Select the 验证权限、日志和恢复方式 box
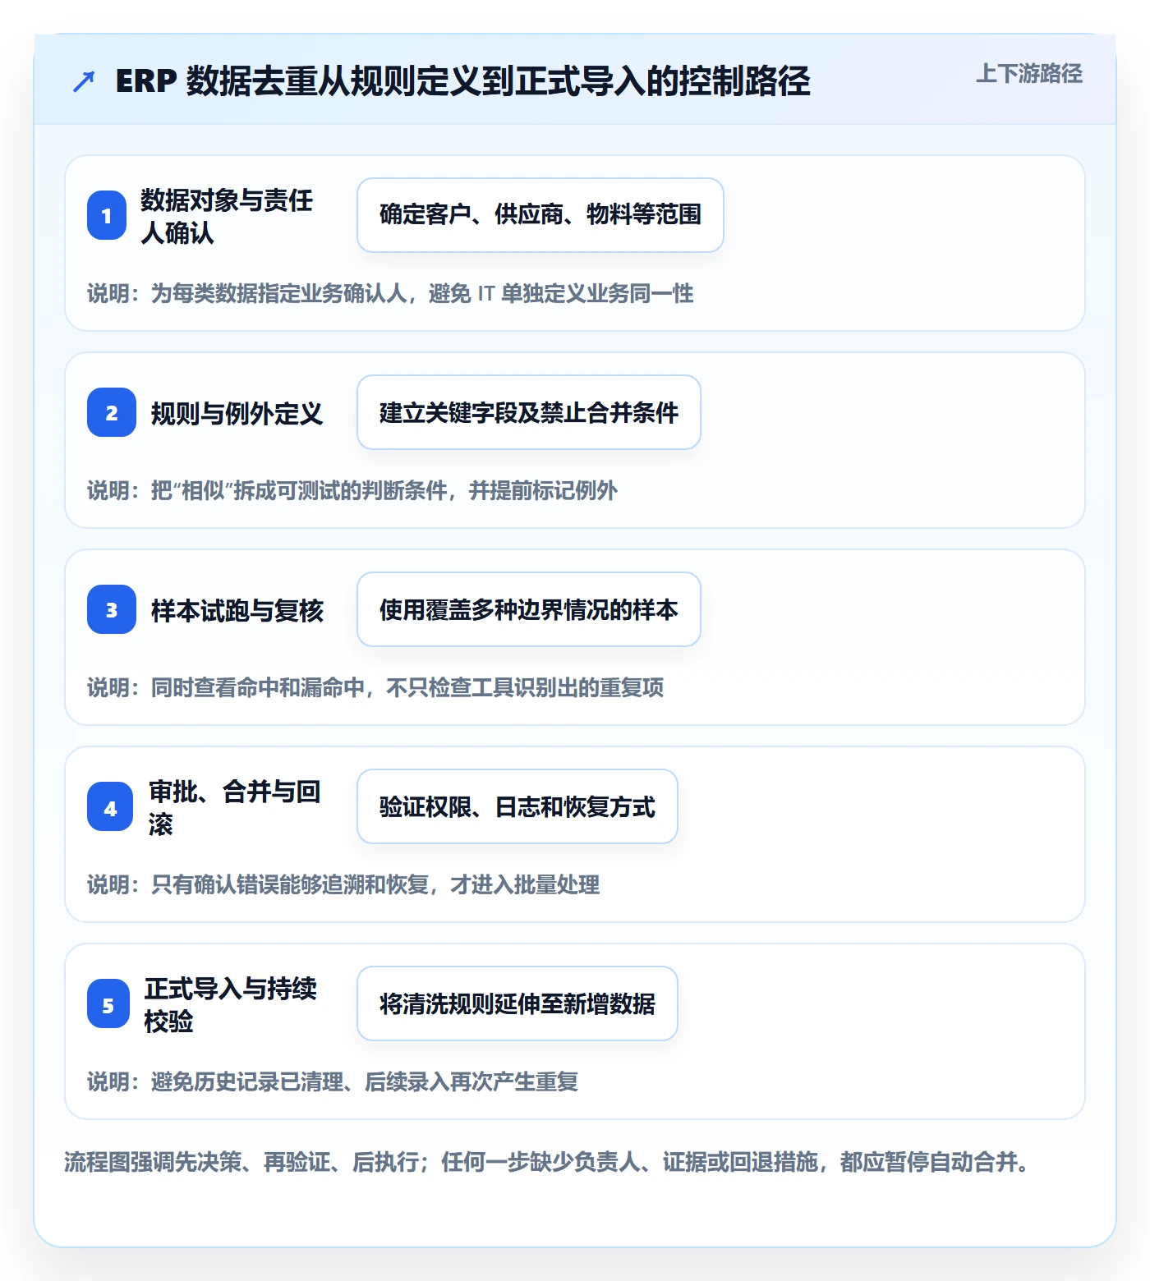 (517, 806)
